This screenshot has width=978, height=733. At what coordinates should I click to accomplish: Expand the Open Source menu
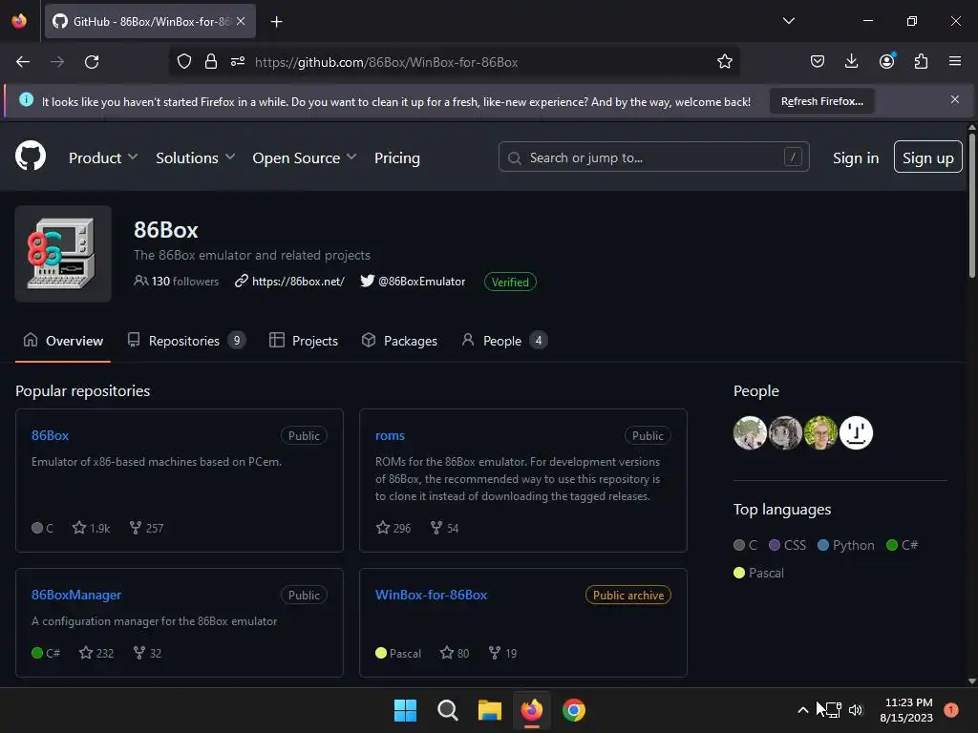(x=305, y=158)
